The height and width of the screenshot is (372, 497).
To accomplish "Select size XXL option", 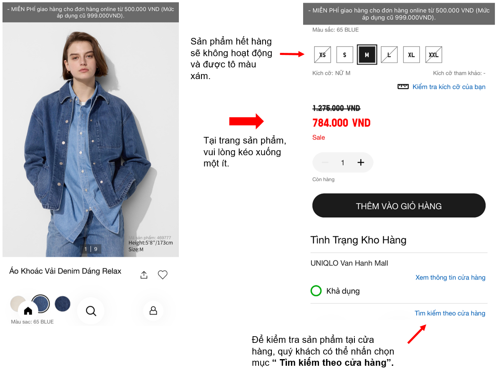I will (x=434, y=55).
